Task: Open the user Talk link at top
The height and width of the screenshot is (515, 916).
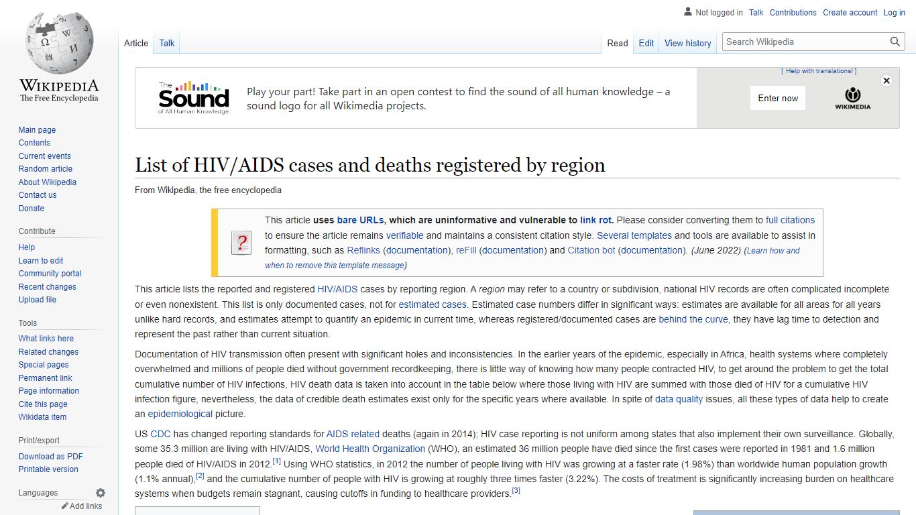Action: [x=756, y=13]
